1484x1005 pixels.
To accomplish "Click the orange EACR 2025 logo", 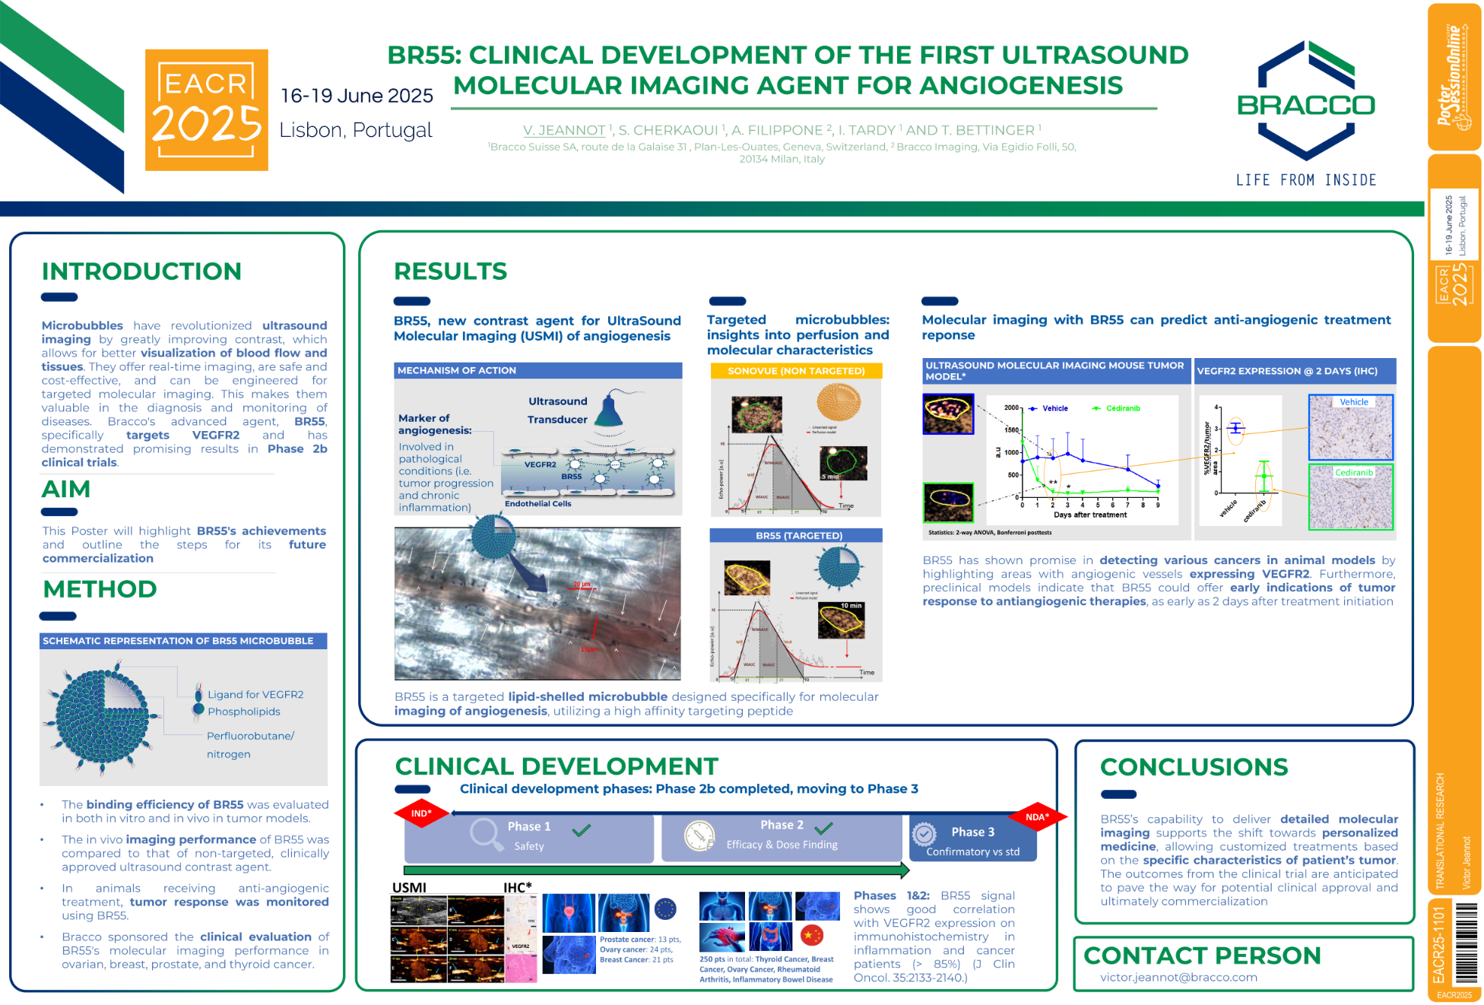I will pos(207,109).
